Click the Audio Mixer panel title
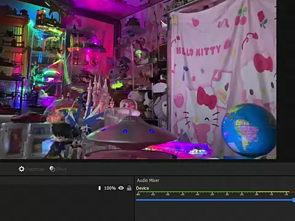Image resolution: width=295 pixels, height=221 pixels. click(x=148, y=180)
